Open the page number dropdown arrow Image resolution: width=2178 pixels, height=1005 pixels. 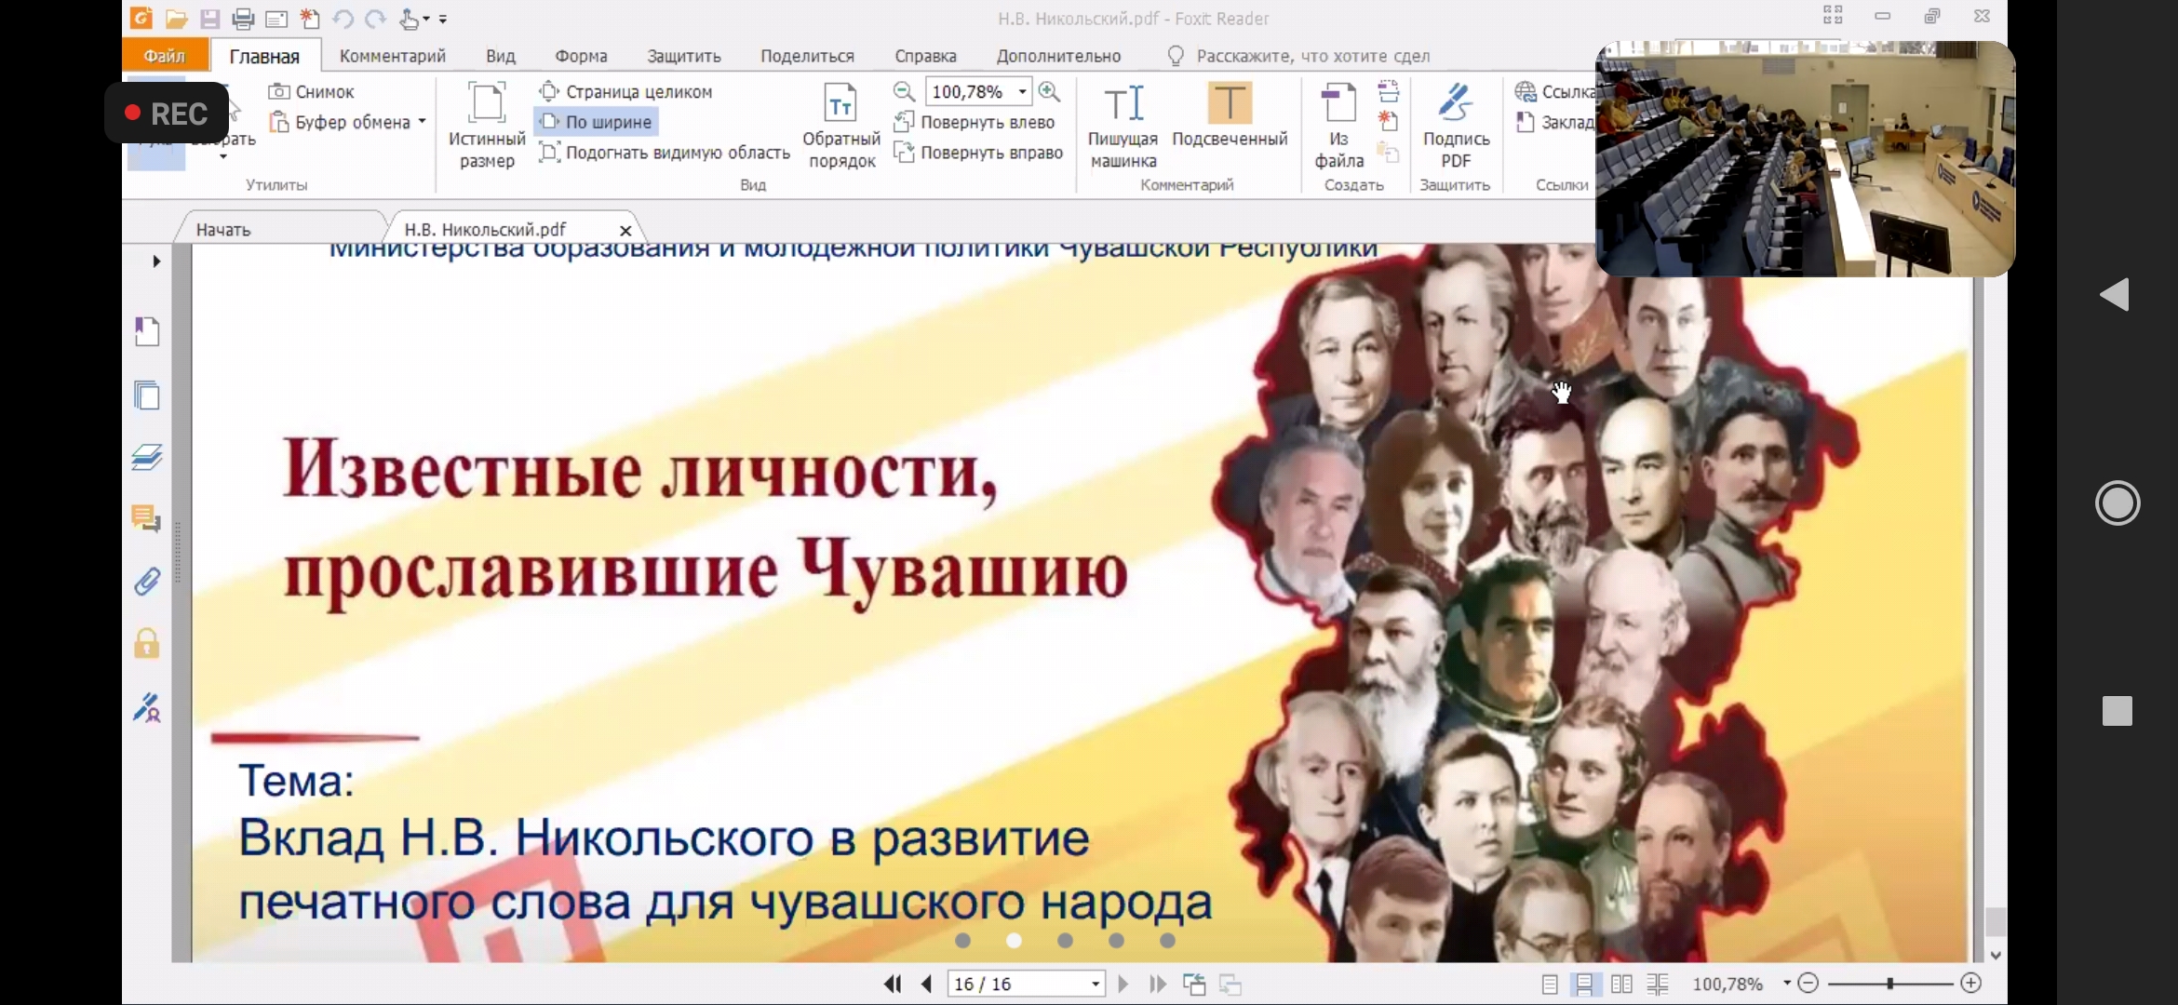pos(1096,984)
